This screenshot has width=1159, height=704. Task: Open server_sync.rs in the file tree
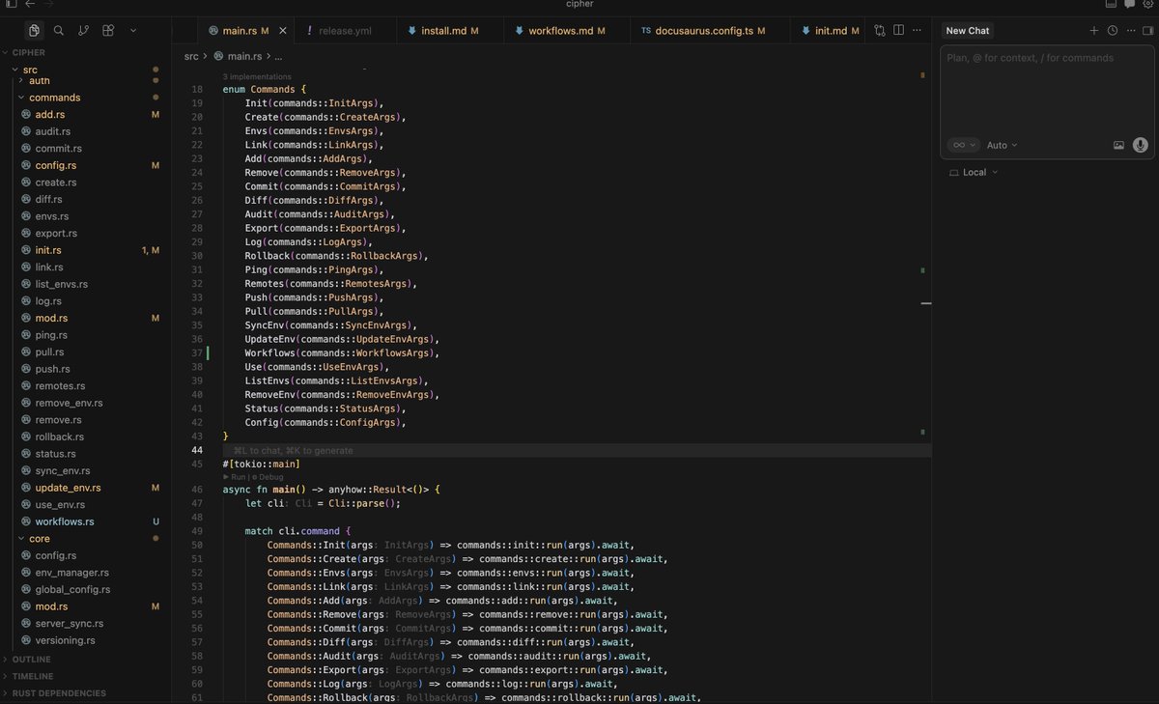(x=69, y=623)
